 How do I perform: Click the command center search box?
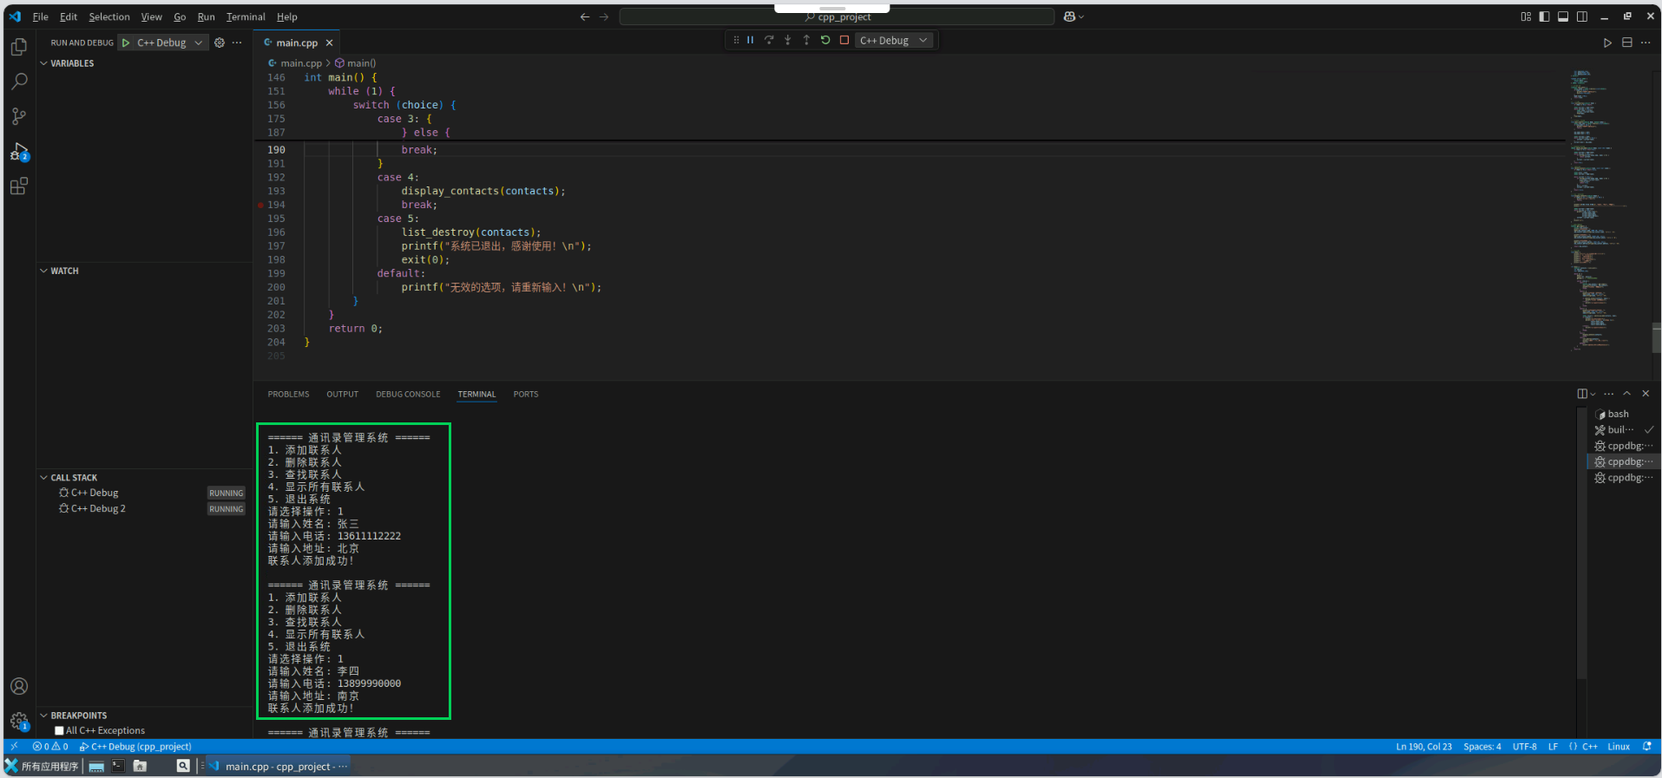[838, 16]
